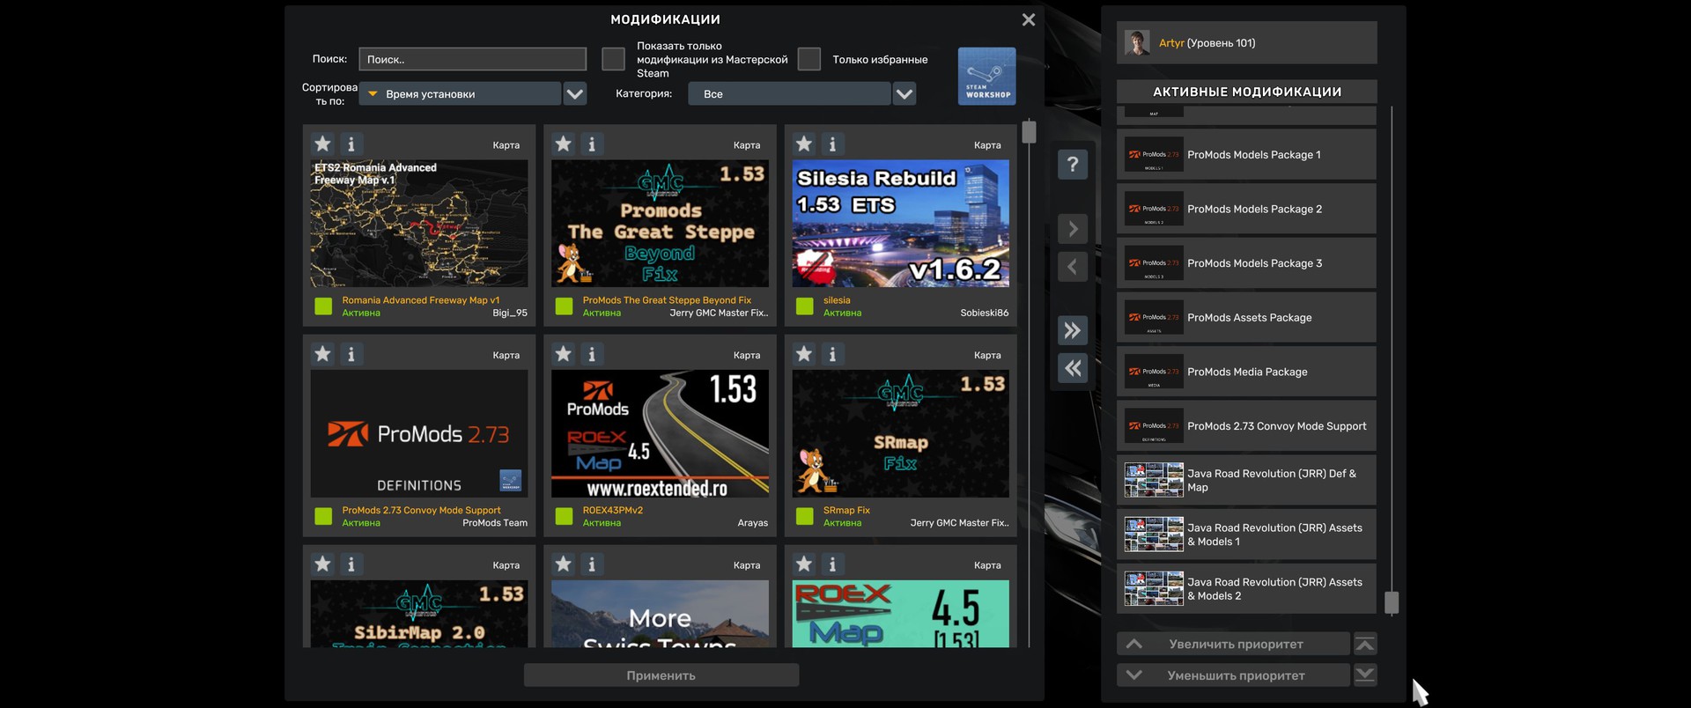Image resolution: width=1691 pixels, height=708 pixels.
Task: Favorite the More Swiss Towns mod
Action: 564,564
